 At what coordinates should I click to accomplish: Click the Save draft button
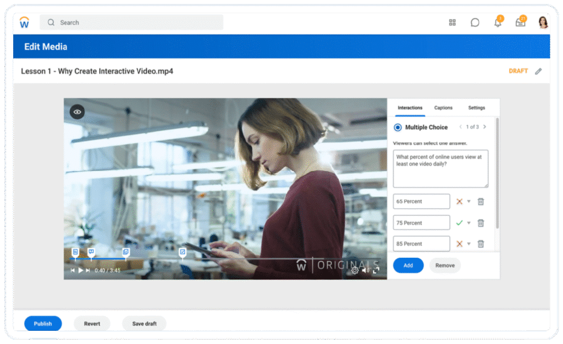(144, 324)
